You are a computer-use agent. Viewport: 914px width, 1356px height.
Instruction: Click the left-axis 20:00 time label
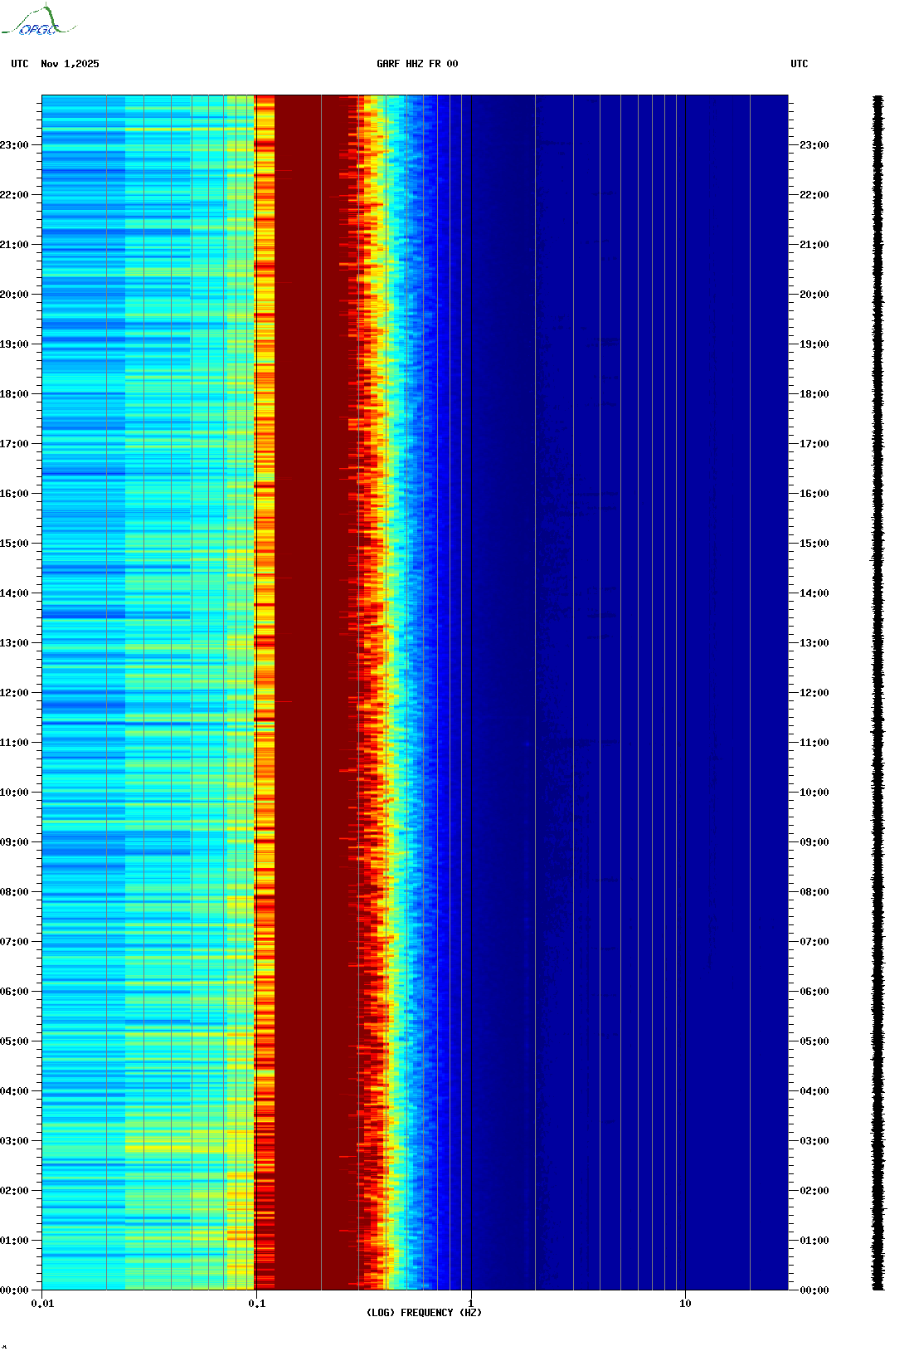tap(14, 295)
